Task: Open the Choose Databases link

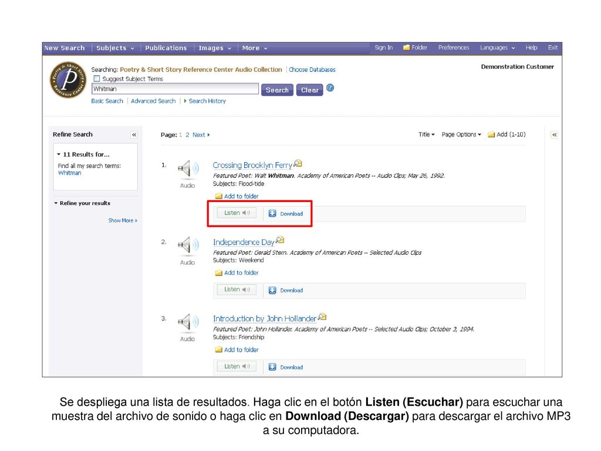Action: (x=312, y=69)
